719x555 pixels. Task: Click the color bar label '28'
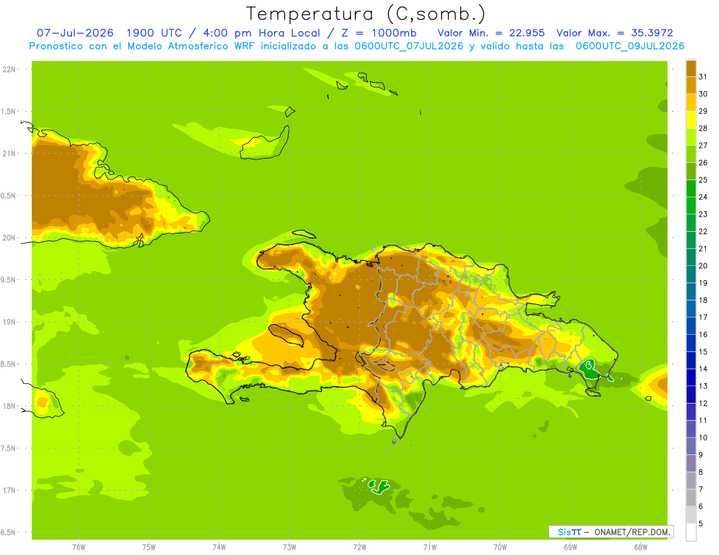(x=703, y=128)
